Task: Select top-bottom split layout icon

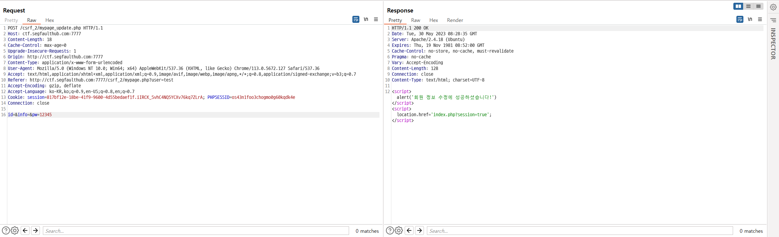Action: tap(748, 6)
